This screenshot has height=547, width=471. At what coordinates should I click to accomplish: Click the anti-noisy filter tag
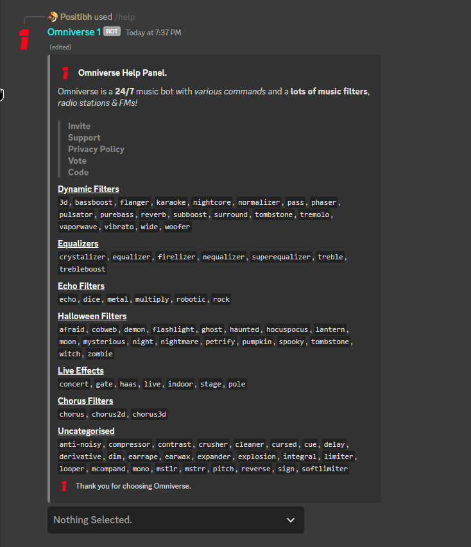point(80,444)
